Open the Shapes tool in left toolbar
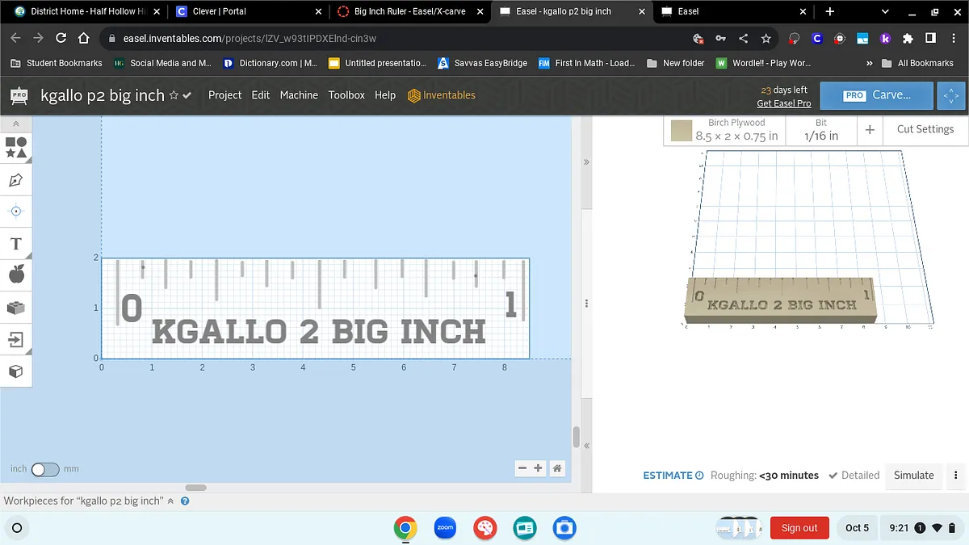969x545 pixels. (16, 148)
